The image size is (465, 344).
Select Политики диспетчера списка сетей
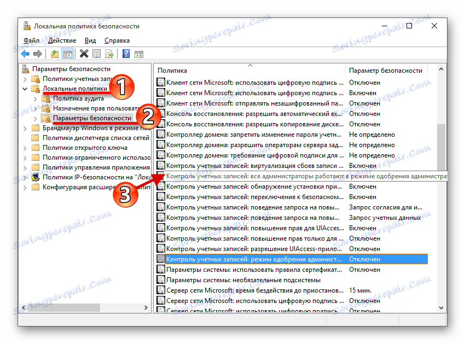96,138
